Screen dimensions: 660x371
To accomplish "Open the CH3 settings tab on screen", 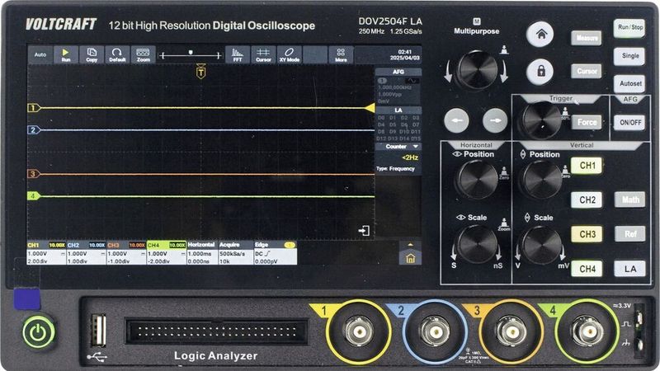I will coord(126,253).
